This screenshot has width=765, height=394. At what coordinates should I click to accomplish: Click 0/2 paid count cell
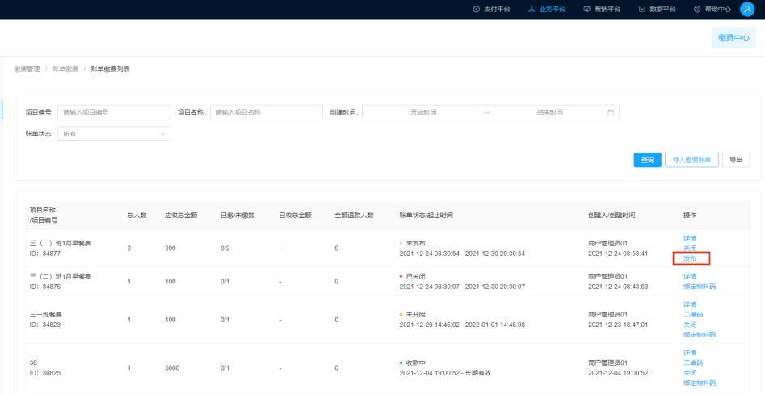(225, 249)
